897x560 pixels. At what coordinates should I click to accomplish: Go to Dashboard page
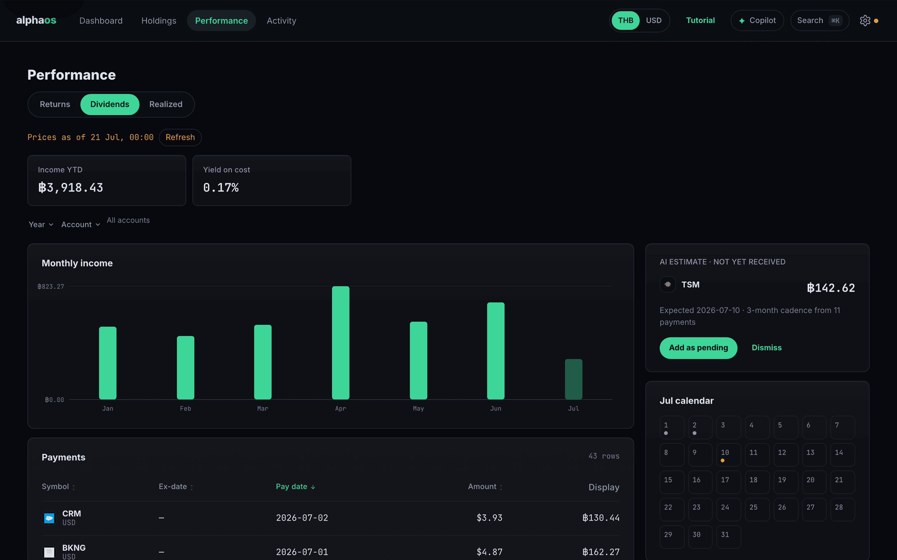(101, 21)
